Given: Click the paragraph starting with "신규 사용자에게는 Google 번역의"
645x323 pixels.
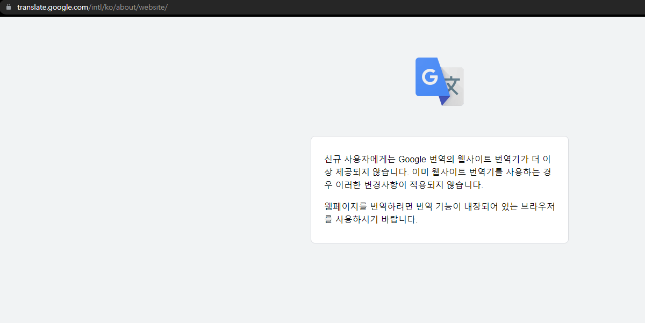Looking at the screenshot, I should pos(438,172).
